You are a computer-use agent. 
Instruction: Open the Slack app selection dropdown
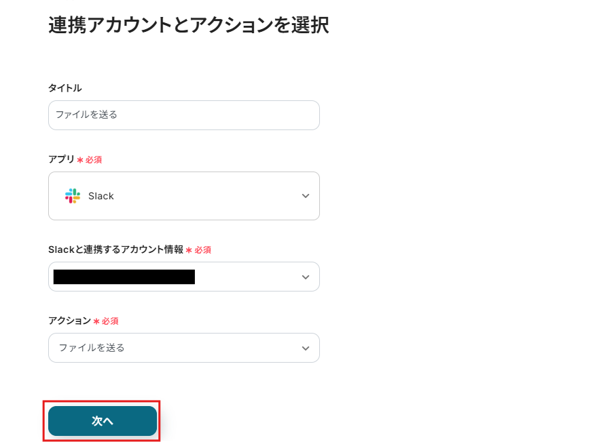pos(183,196)
